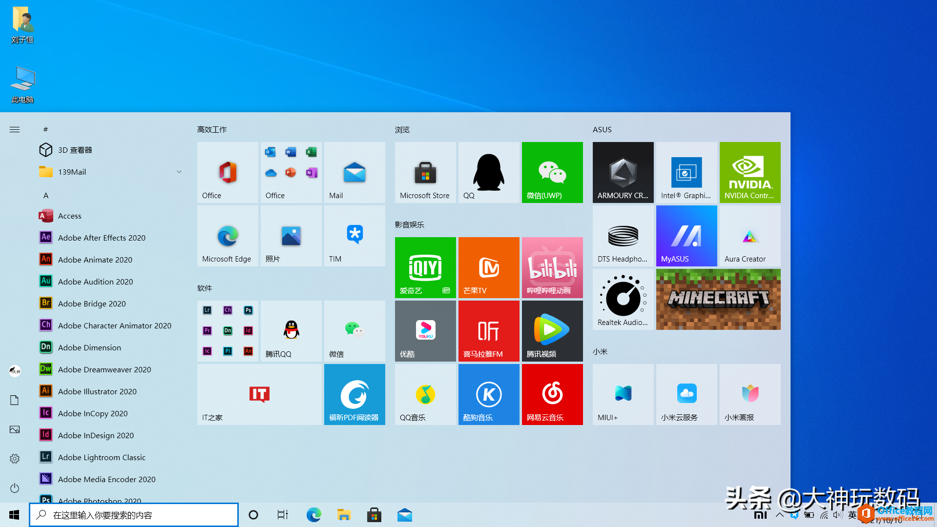Launch MyASUS tile
Image resolution: width=937 pixels, height=527 pixels.
click(687, 236)
